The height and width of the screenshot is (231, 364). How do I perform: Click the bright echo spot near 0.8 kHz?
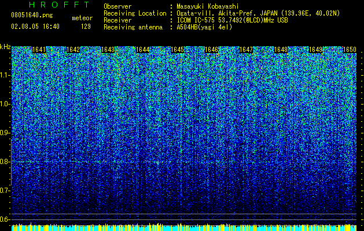coord(157,163)
